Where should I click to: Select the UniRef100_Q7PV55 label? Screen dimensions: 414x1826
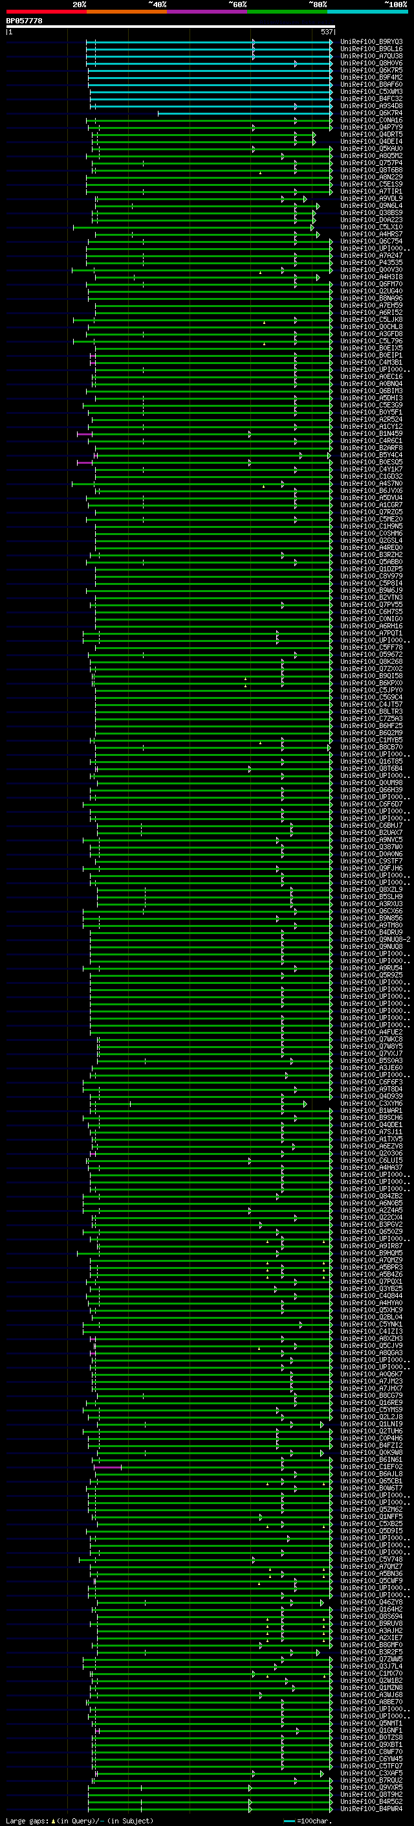pyautogui.click(x=371, y=604)
